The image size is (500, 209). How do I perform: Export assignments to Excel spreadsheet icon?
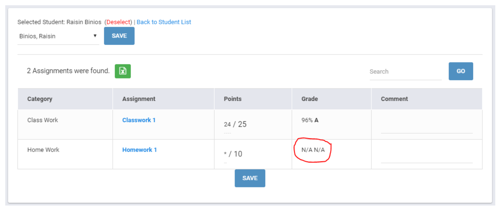tap(123, 71)
